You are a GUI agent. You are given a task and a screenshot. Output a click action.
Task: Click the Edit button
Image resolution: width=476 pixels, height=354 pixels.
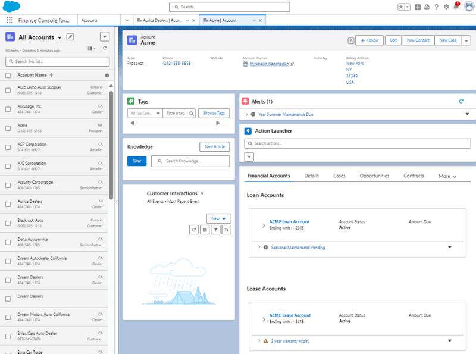coord(393,40)
